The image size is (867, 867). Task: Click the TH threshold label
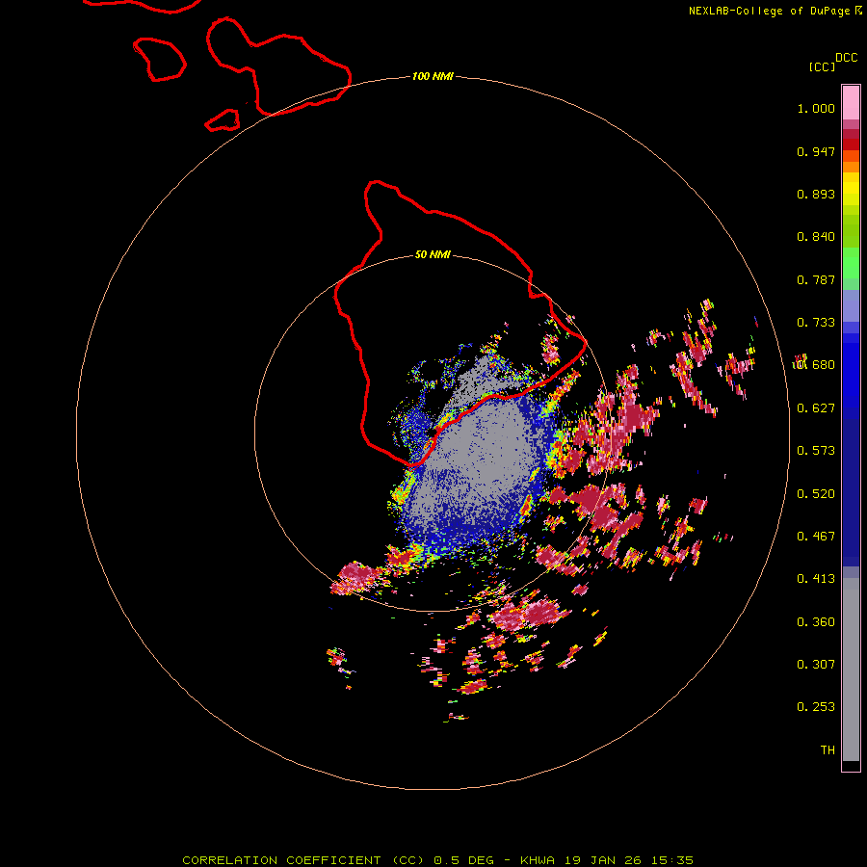click(x=828, y=750)
